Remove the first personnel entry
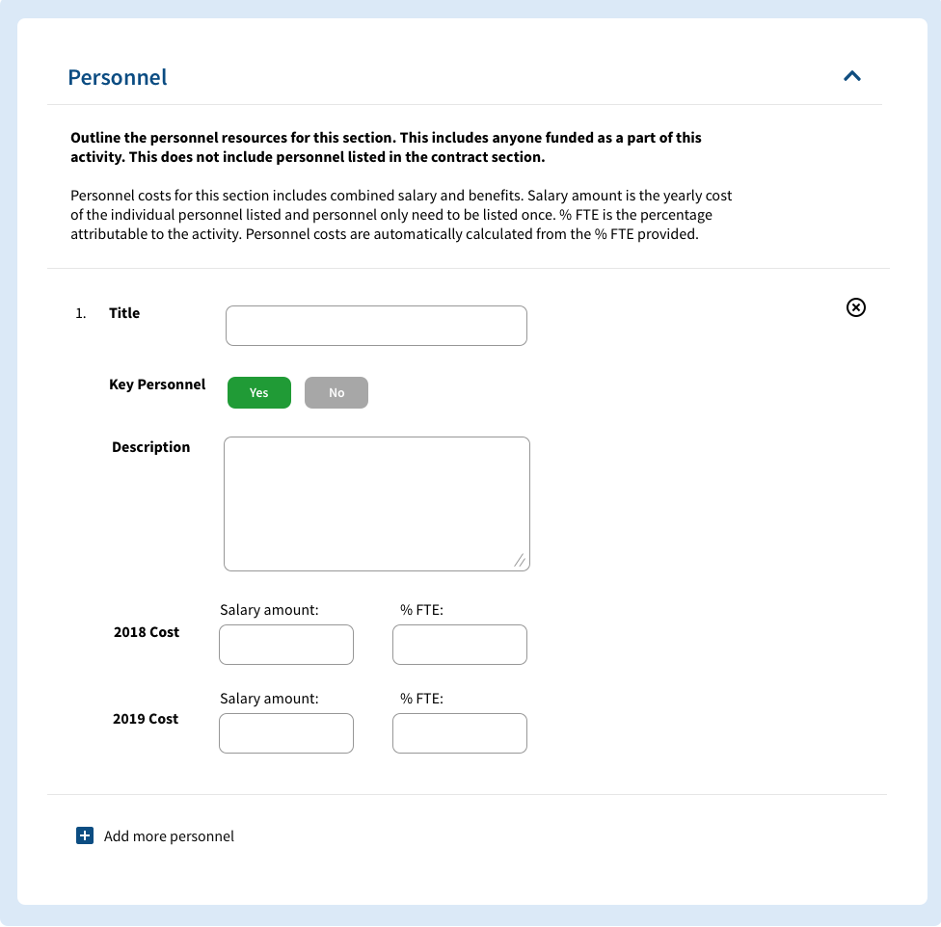This screenshot has height=927, width=941. tap(856, 307)
